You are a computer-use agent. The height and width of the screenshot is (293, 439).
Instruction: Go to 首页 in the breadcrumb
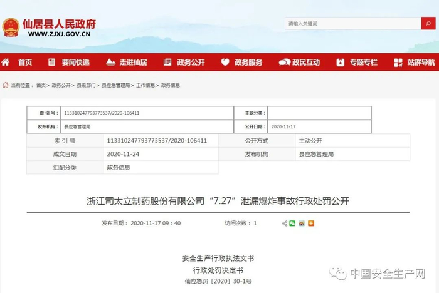point(41,85)
